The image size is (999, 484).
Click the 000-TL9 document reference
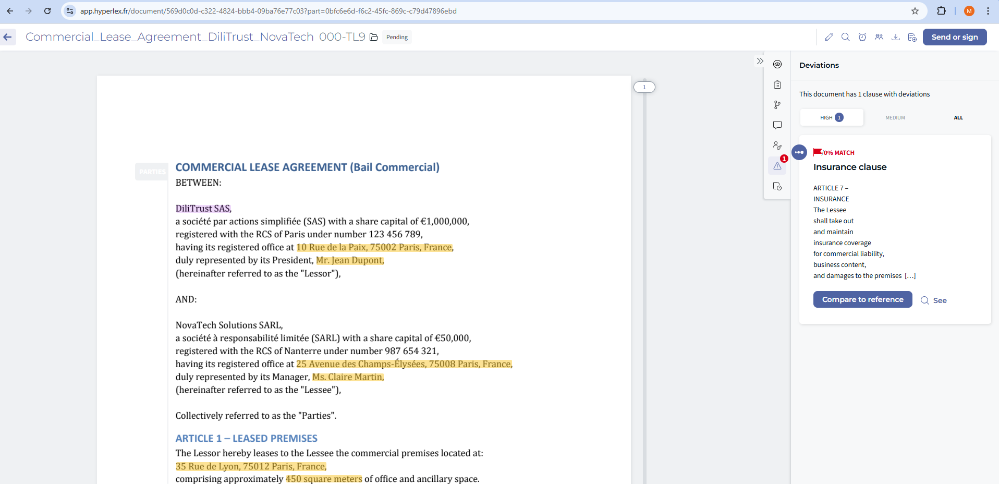pyautogui.click(x=342, y=37)
